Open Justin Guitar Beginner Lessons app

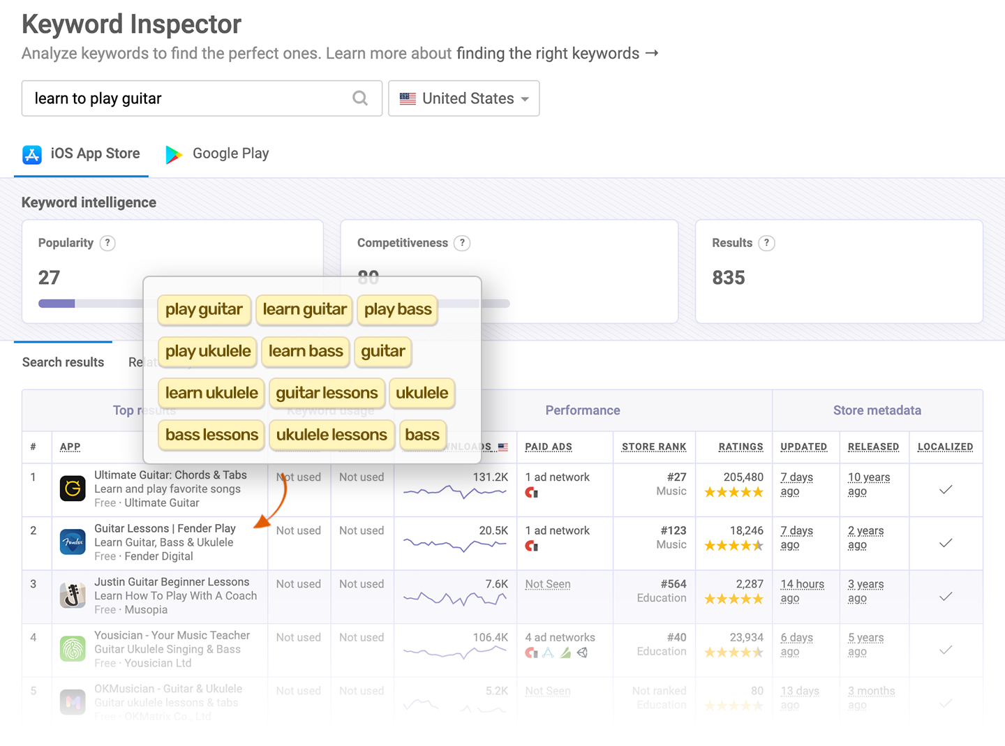(172, 582)
